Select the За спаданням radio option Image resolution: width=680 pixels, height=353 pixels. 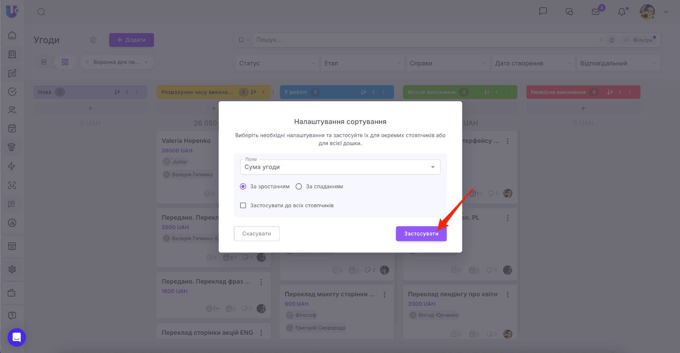[299, 186]
